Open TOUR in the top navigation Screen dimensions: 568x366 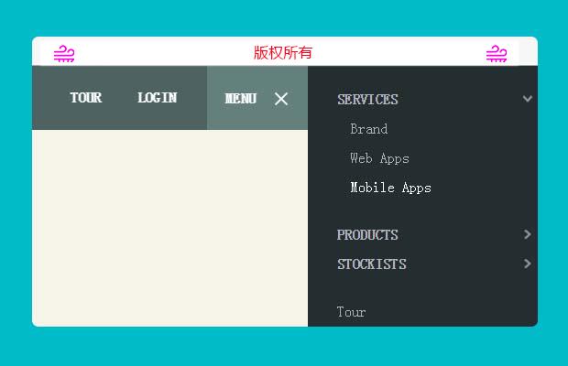coord(85,98)
